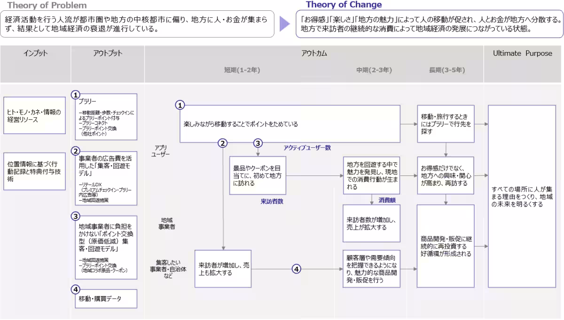Click circled ② below the ポイントをためている box

click(223, 142)
